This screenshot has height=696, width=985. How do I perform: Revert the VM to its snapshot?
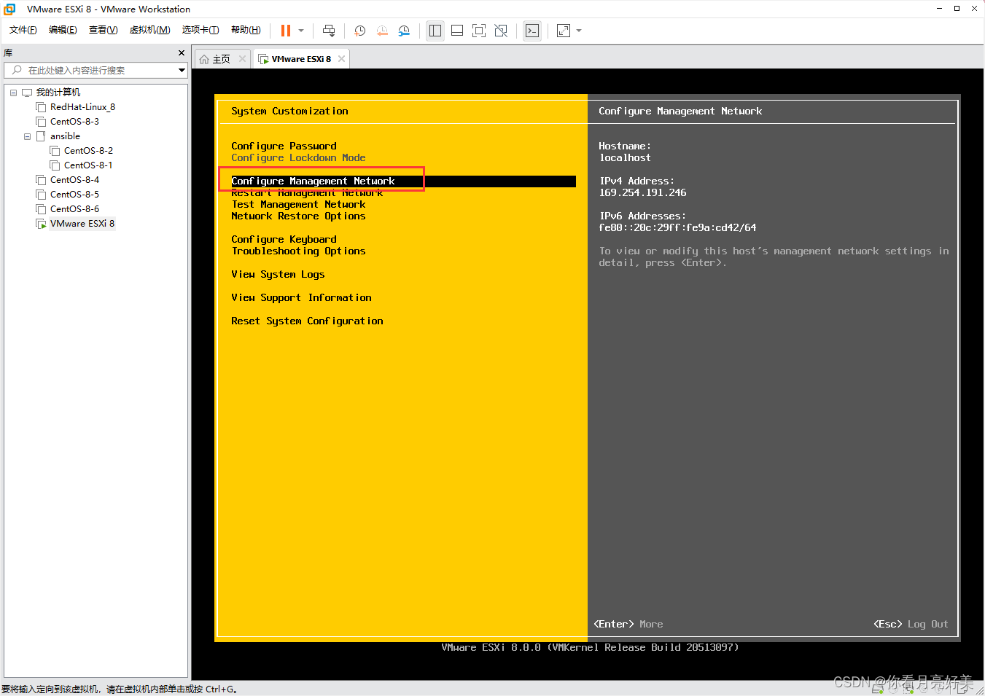382,31
